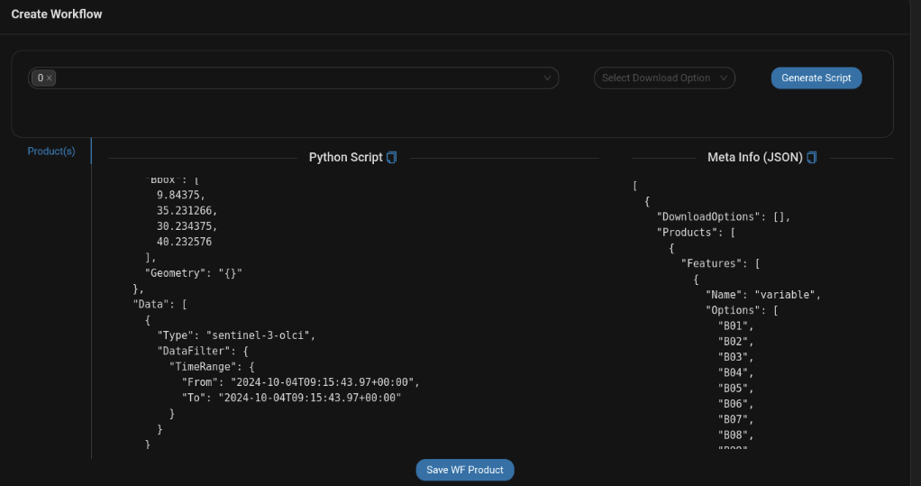Image resolution: width=921 pixels, height=486 pixels.
Task: Click the "B07" option in JSON
Action: coord(735,419)
